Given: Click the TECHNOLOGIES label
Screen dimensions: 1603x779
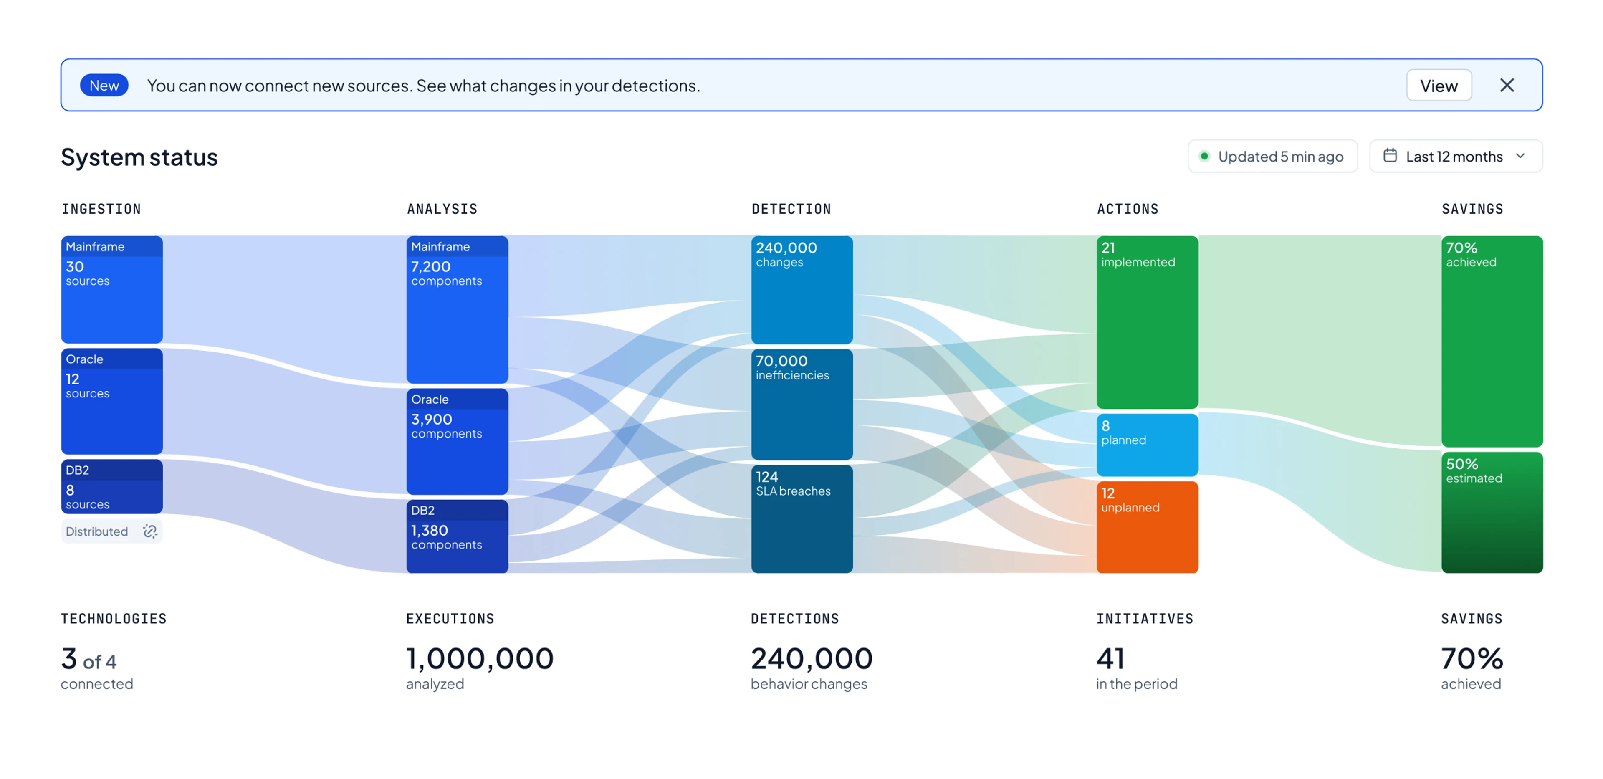Looking at the screenshot, I should 113,618.
